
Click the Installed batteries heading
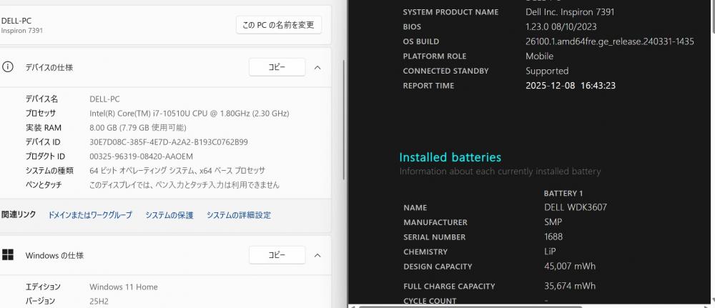tap(450, 157)
